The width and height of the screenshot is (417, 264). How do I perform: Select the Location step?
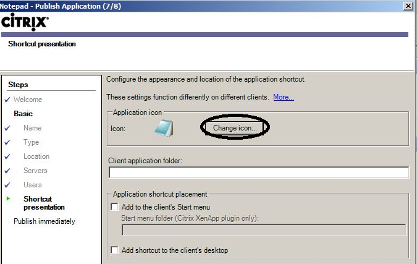36,156
